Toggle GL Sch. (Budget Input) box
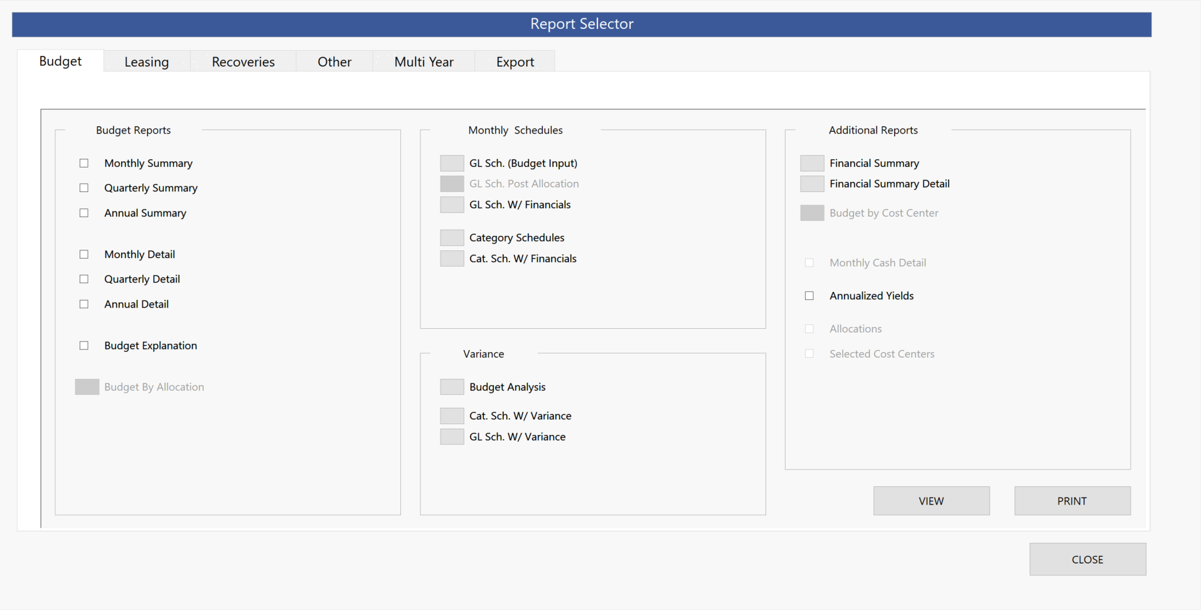Screen dimensions: 1201x610 coord(452,163)
